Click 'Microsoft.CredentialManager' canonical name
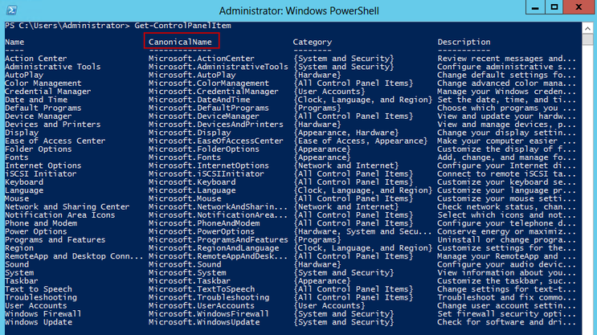The height and width of the screenshot is (335, 597). (214, 92)
